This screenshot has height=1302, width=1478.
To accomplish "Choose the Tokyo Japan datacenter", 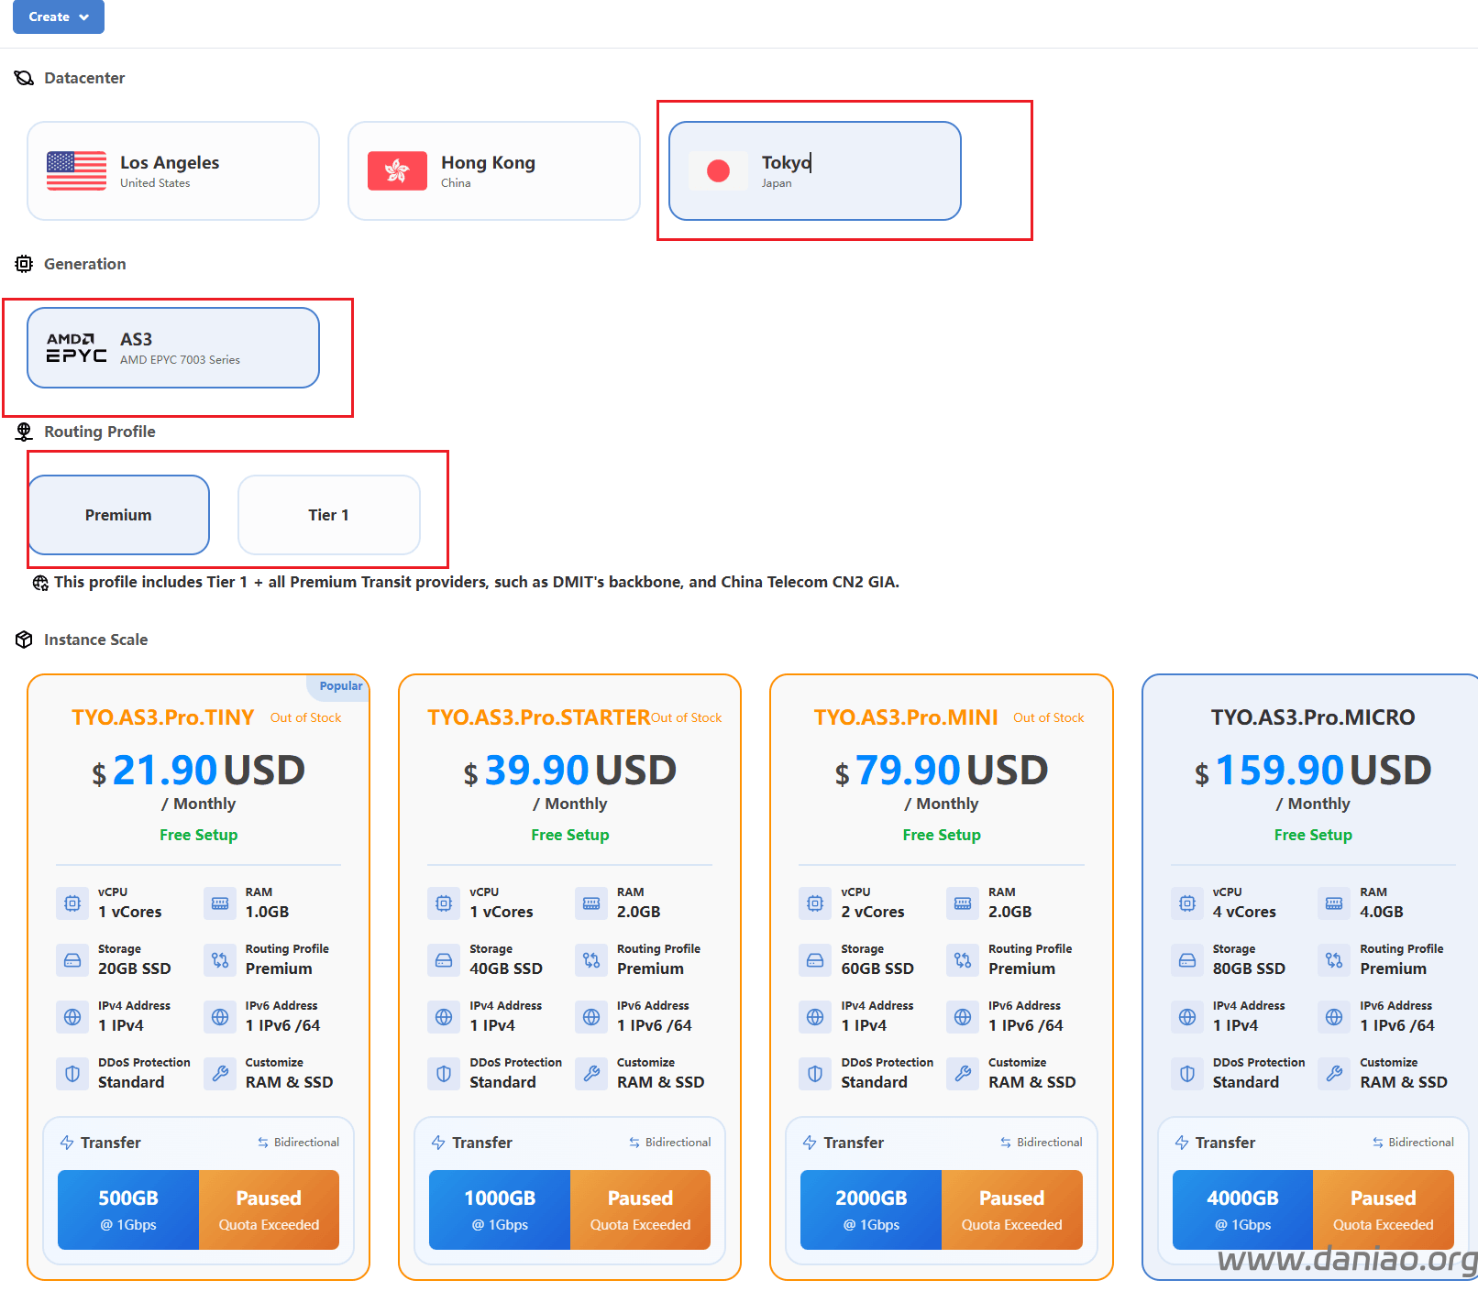I will tap(814, 171).
